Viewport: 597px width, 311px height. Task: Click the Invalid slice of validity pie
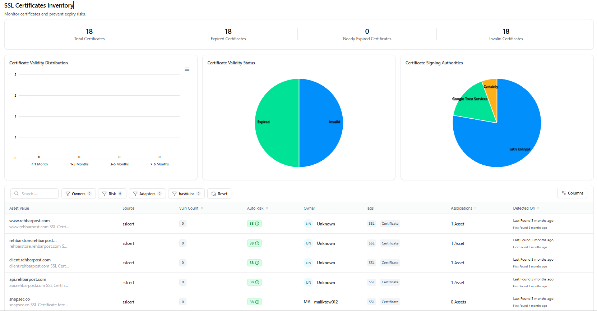tap(321, 123)
